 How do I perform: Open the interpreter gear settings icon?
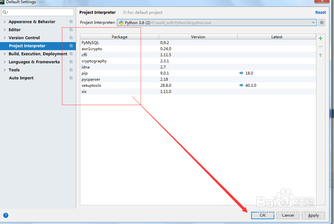coord(322,23)
